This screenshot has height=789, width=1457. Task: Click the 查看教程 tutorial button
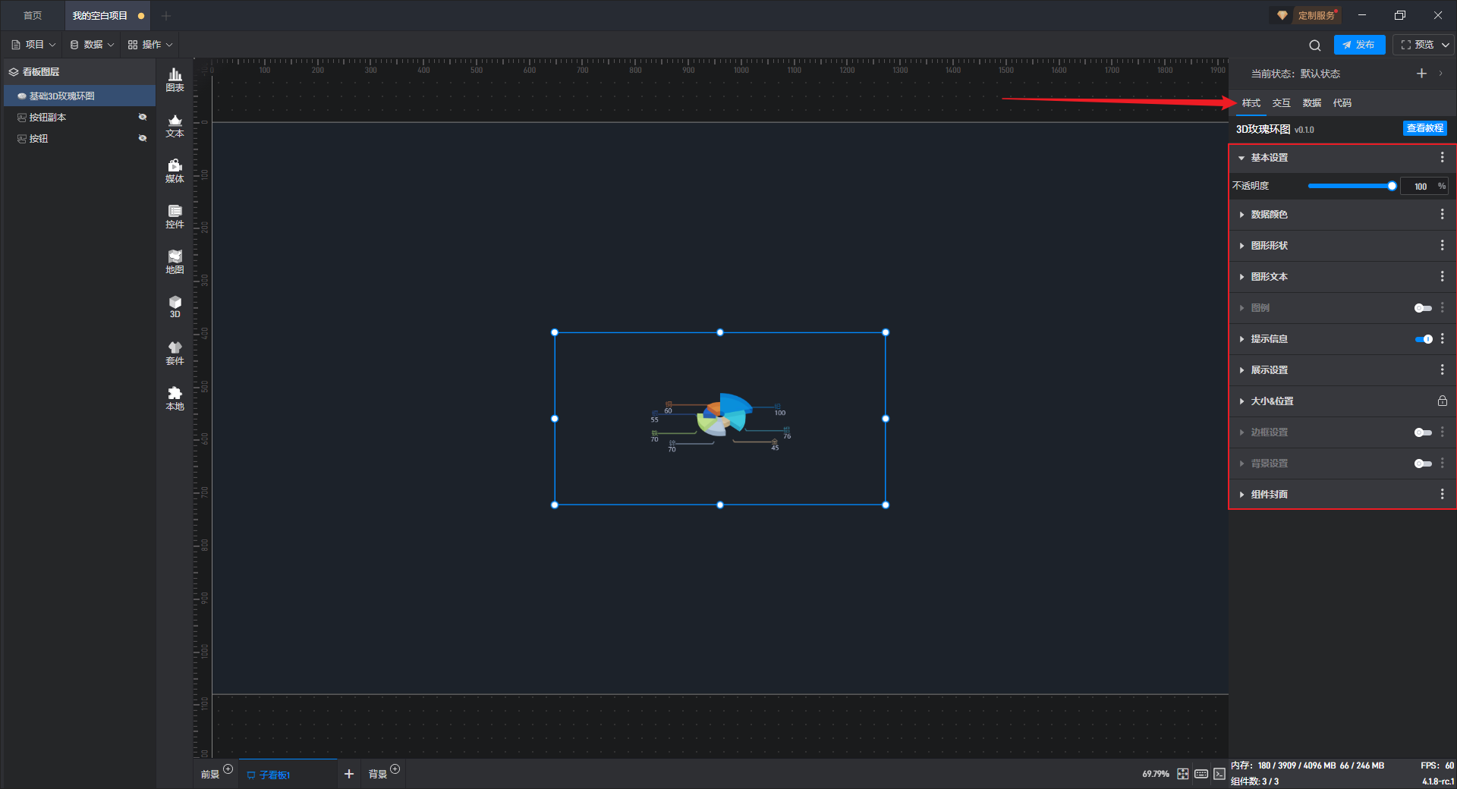click(1424, 128)
